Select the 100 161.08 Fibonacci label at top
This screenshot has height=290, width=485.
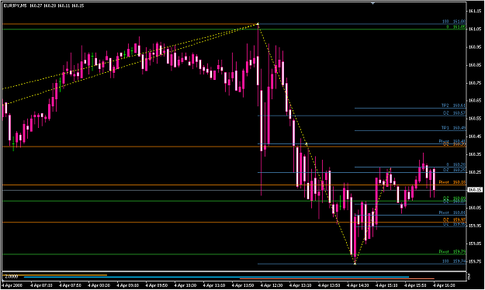click(454, 22)
